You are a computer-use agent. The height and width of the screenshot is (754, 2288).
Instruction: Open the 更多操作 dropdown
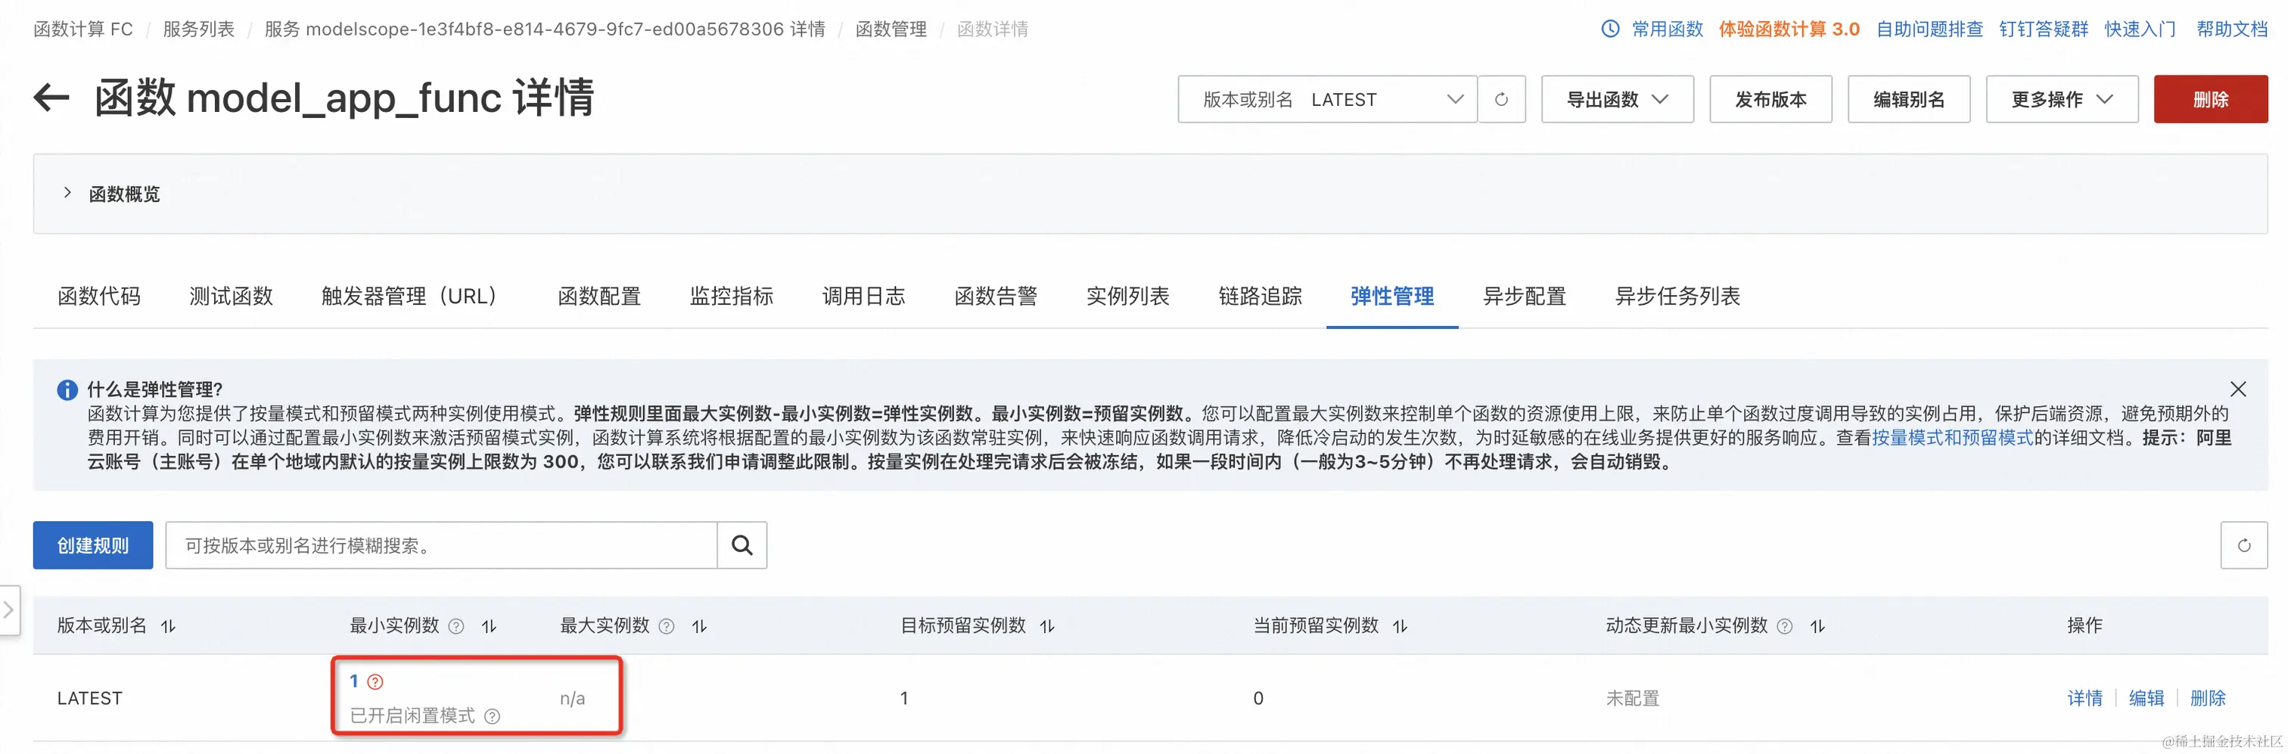coord(2062,100)
